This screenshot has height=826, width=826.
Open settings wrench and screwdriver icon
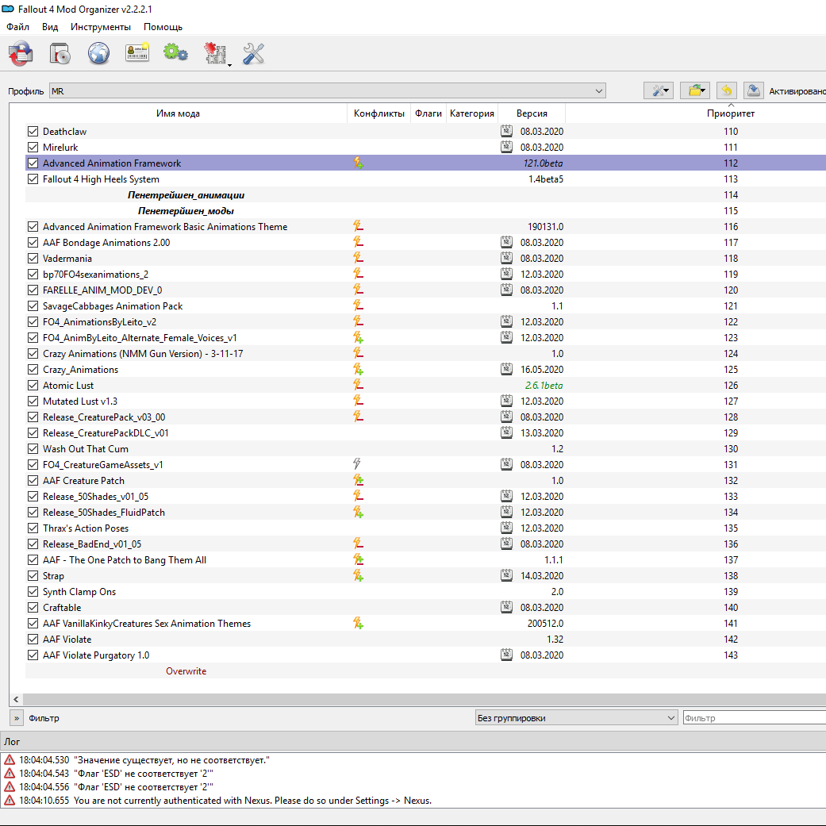click(253, 53)
